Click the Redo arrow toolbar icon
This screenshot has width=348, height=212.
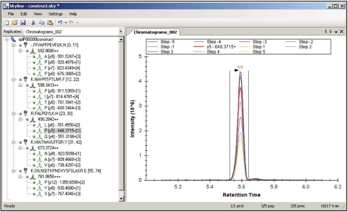72,23
